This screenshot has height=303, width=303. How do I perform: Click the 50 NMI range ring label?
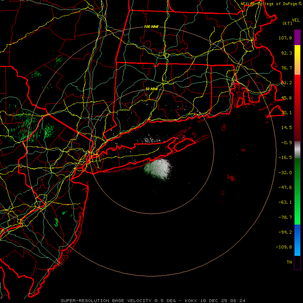click(151, 89)
